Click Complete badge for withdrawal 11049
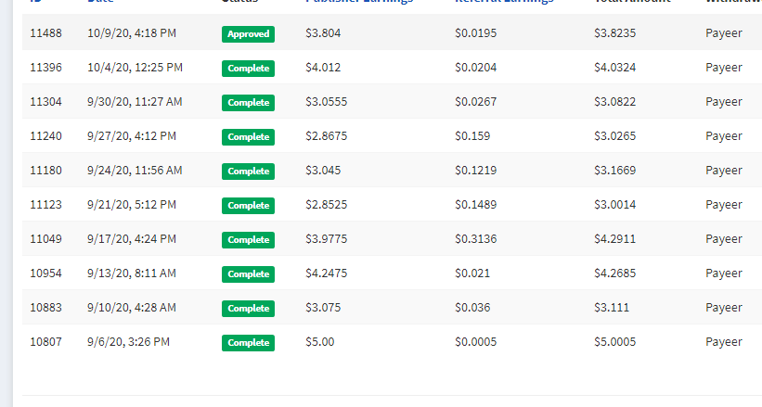Screen dimensions: 762x407 pos(248,240)
